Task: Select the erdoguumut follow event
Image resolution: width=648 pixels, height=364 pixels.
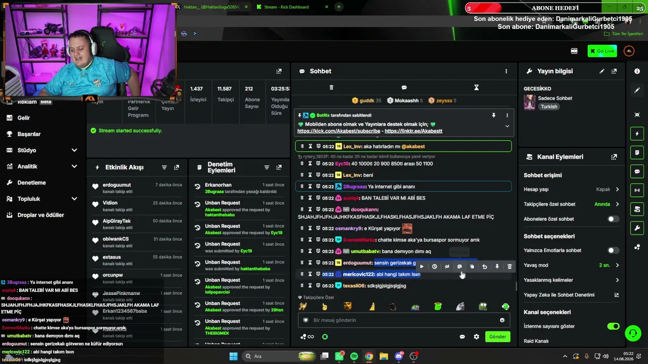Action: click(x=137, y=188)
